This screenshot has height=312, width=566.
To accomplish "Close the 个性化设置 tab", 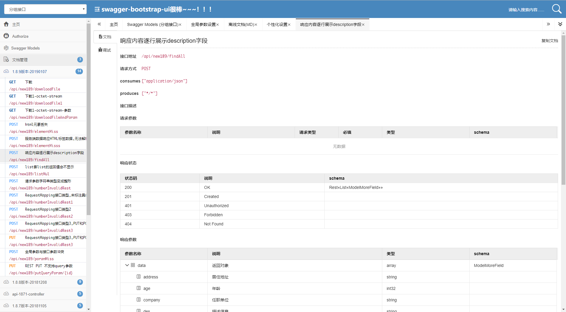I will pos(289,25).
